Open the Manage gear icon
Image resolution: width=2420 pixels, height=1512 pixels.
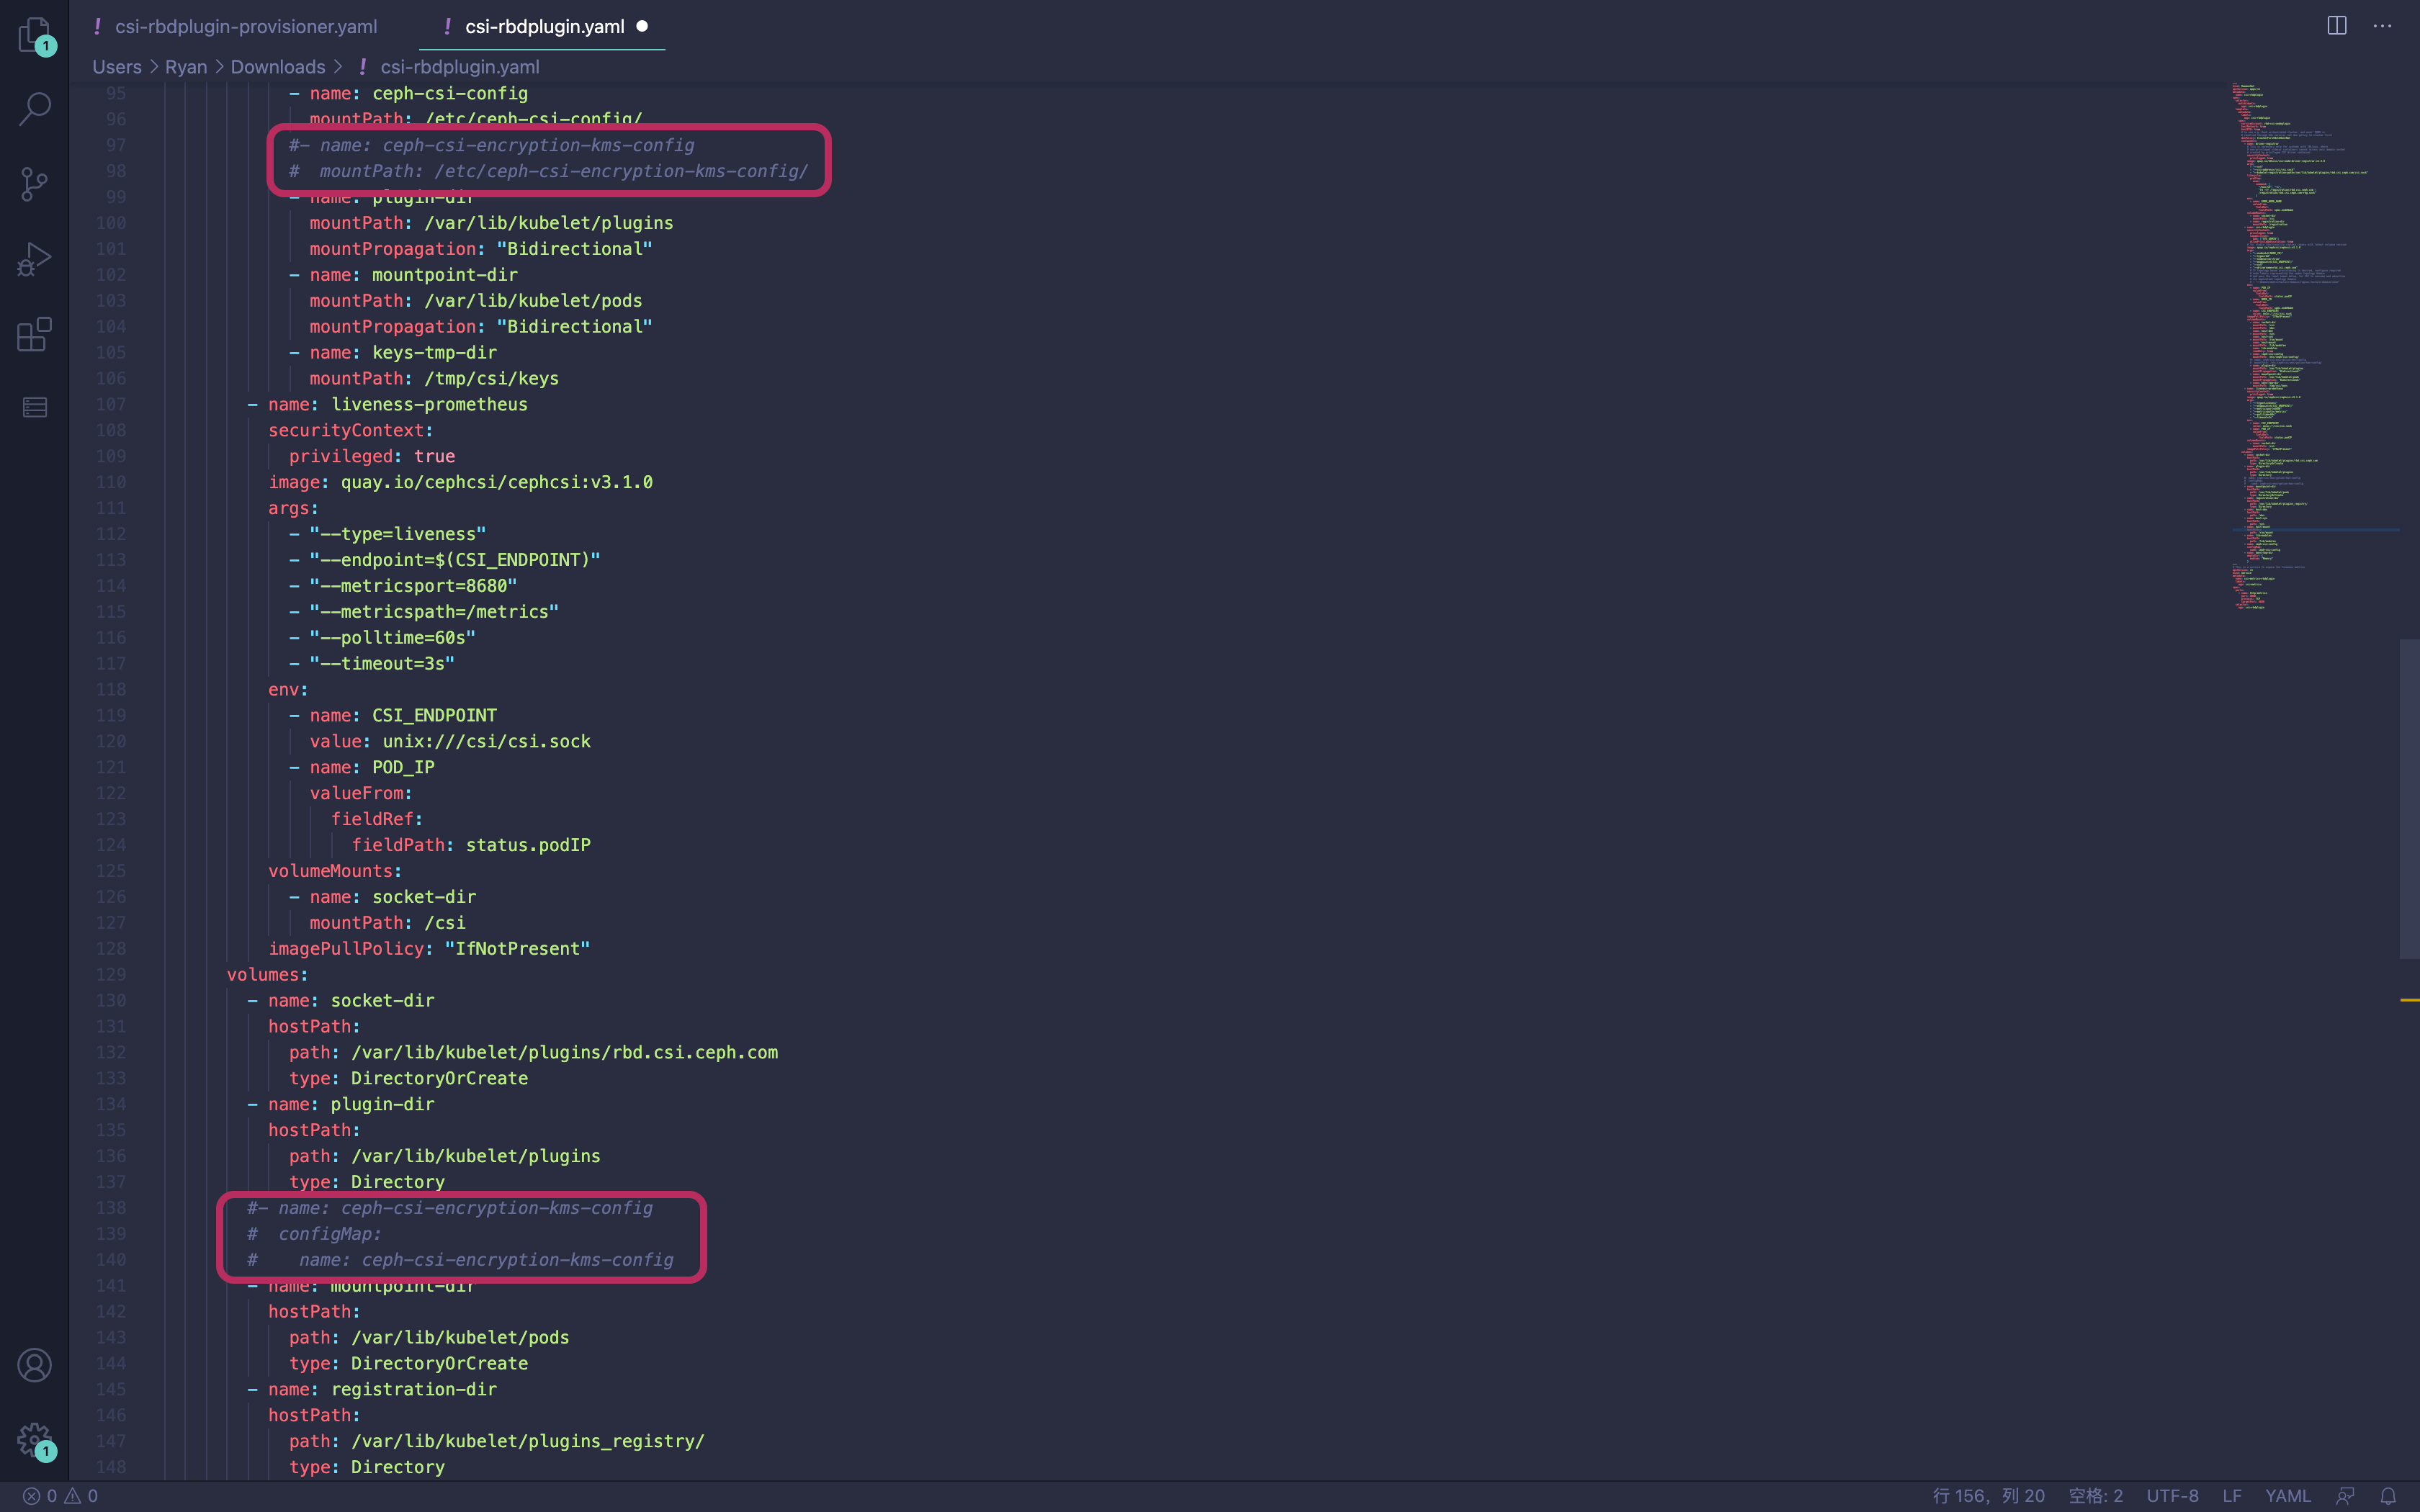(x=35, y=1440)
